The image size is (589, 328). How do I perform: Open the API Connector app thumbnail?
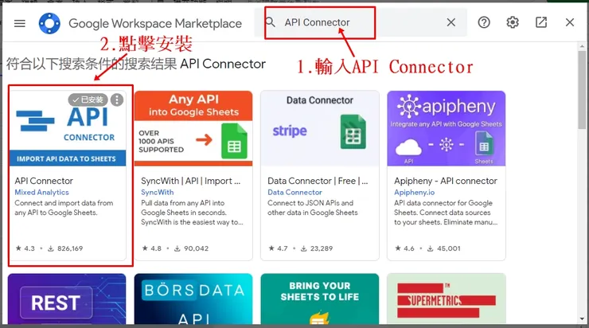point(67,128)
